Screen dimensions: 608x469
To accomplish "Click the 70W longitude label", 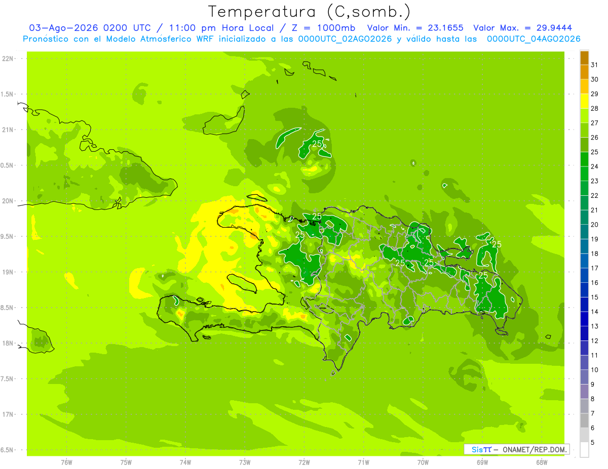I will click(423, 462).
